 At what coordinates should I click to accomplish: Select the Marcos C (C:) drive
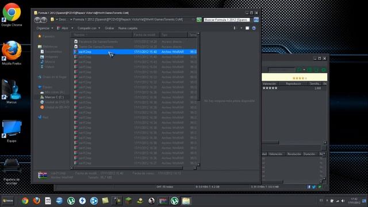pyautogui.click(x=52, y=97)
